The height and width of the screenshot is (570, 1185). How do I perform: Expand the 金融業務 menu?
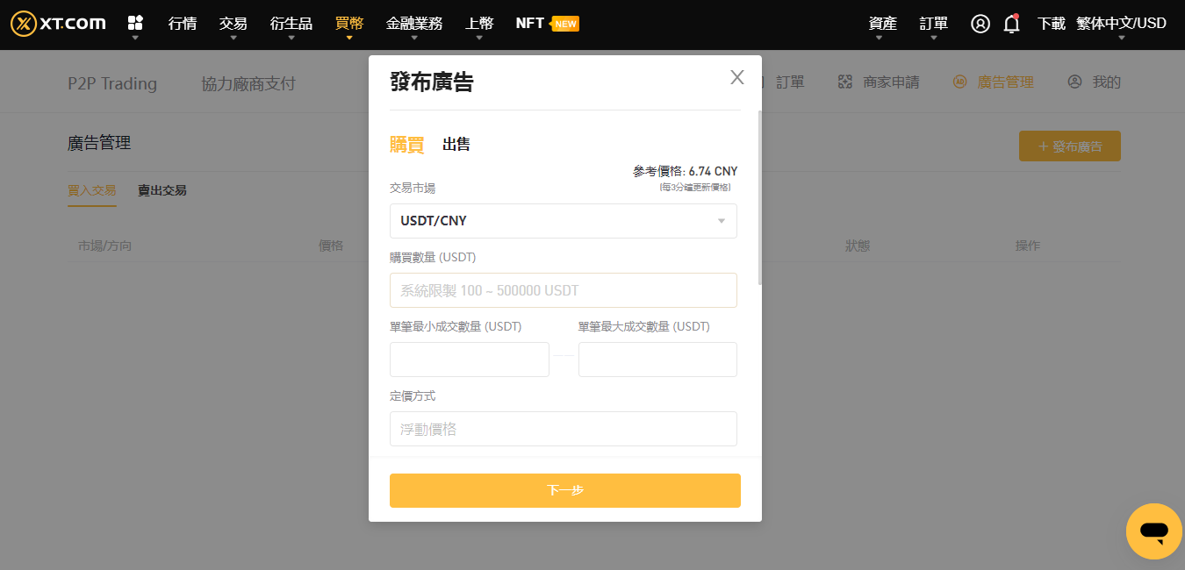(x=414, y=24)
